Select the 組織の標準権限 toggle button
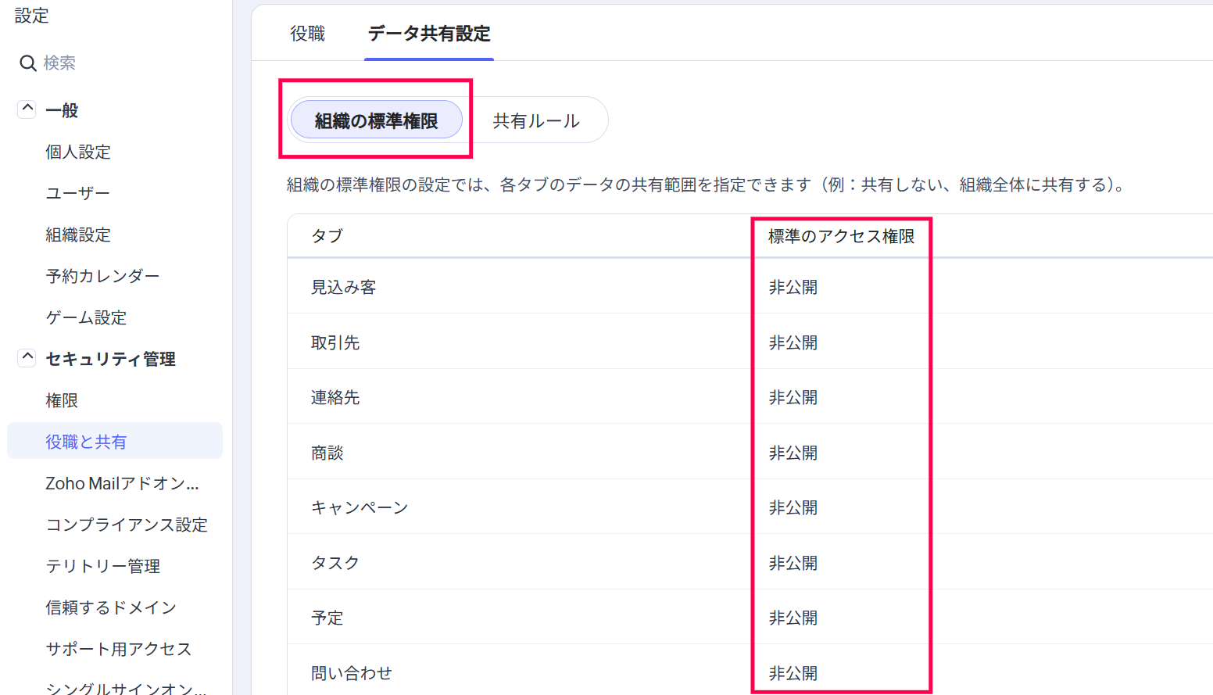Viewport: 1213px width, 695px height. pos(376,120)
